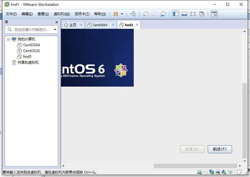Click the sound card status icon

[224, 172]
